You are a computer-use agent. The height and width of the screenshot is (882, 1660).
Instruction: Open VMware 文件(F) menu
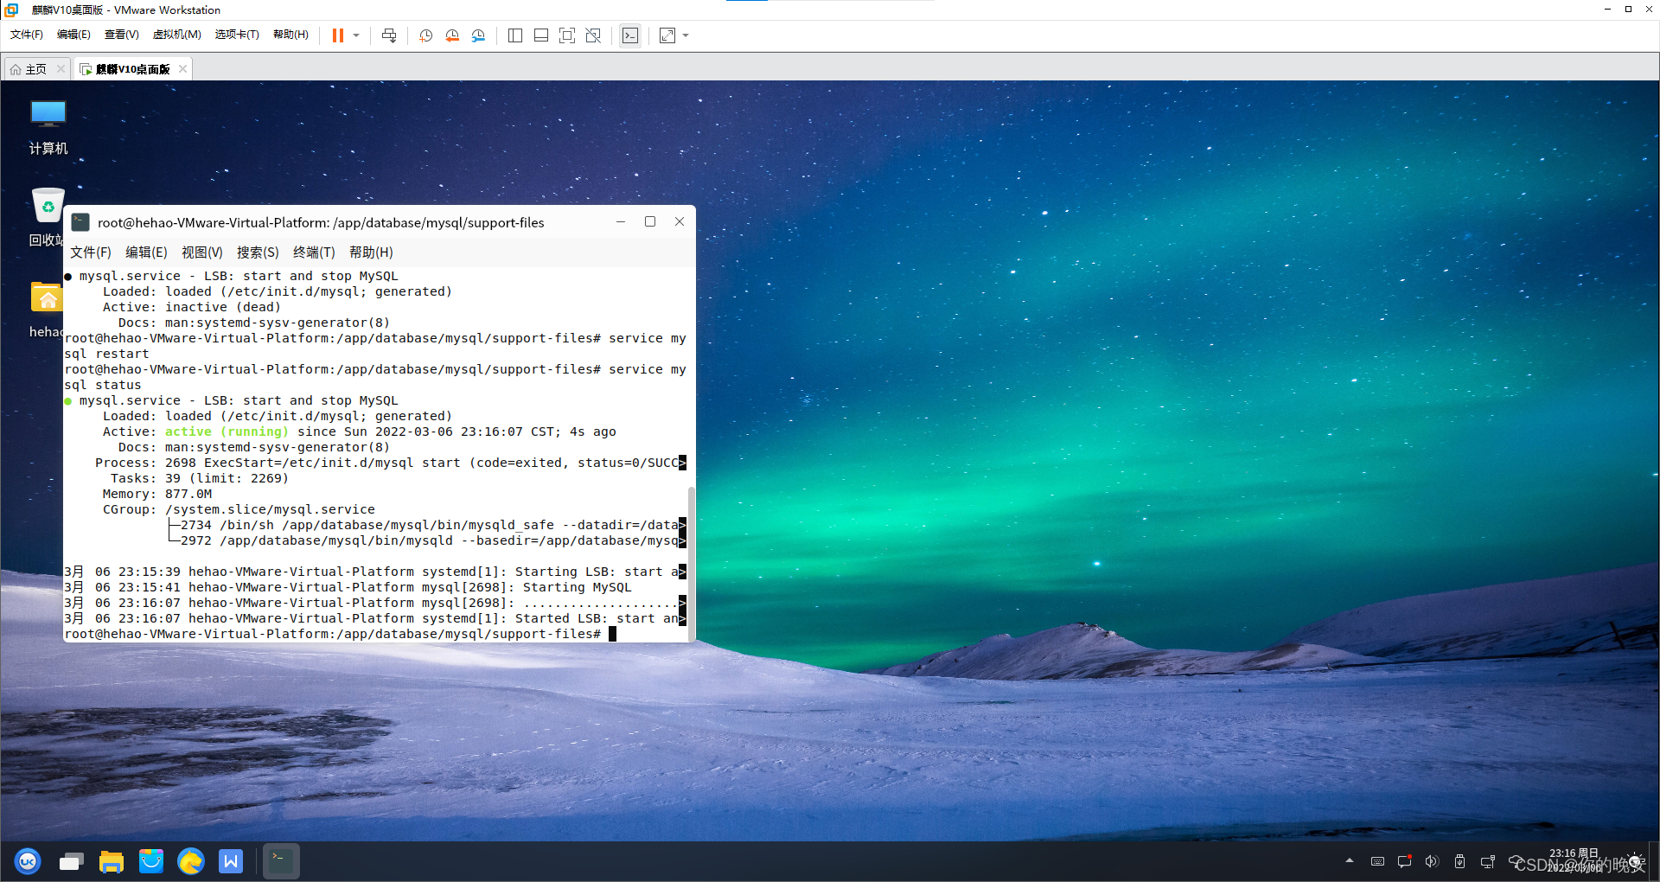click(27, 35)
